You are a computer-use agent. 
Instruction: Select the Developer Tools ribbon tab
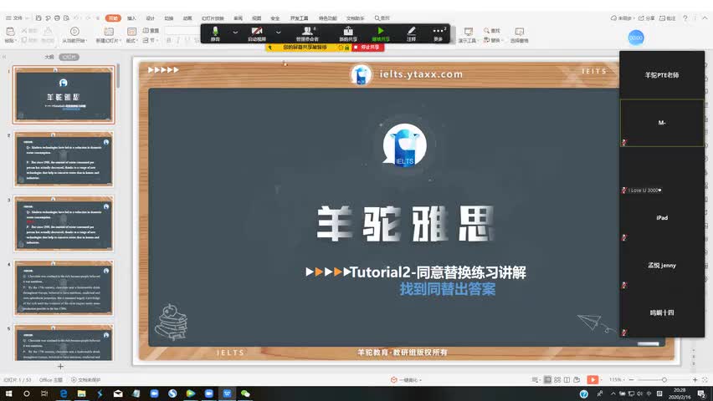click(x=299, y=18)
